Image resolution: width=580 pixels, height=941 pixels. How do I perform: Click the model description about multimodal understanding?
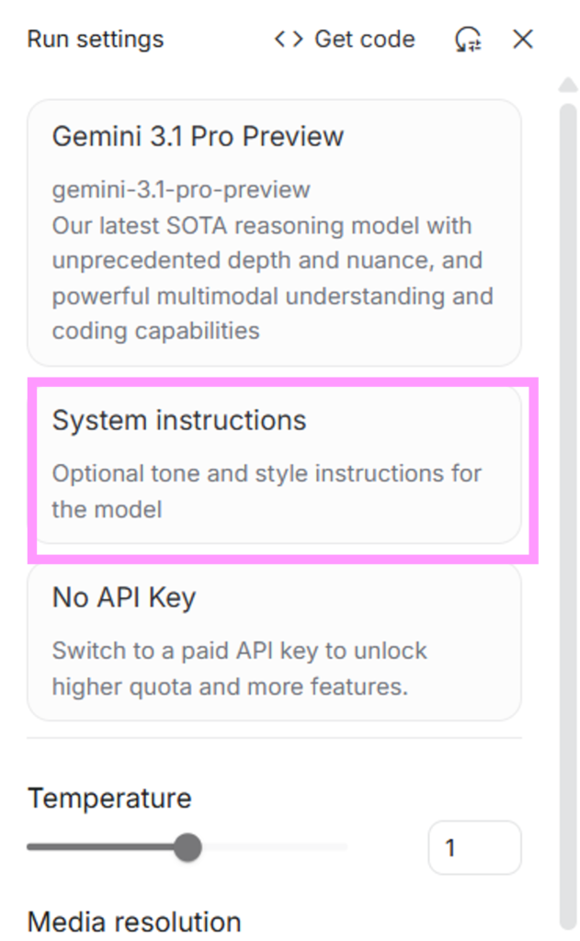[272, 297]
